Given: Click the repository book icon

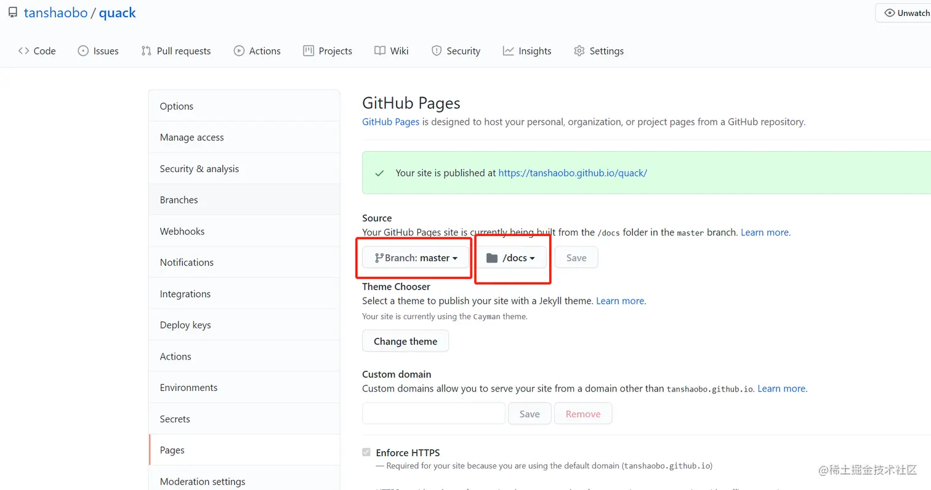Looking at the screenshot, I should pos(12,13).
